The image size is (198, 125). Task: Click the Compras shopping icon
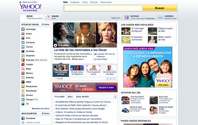point(23,42)
